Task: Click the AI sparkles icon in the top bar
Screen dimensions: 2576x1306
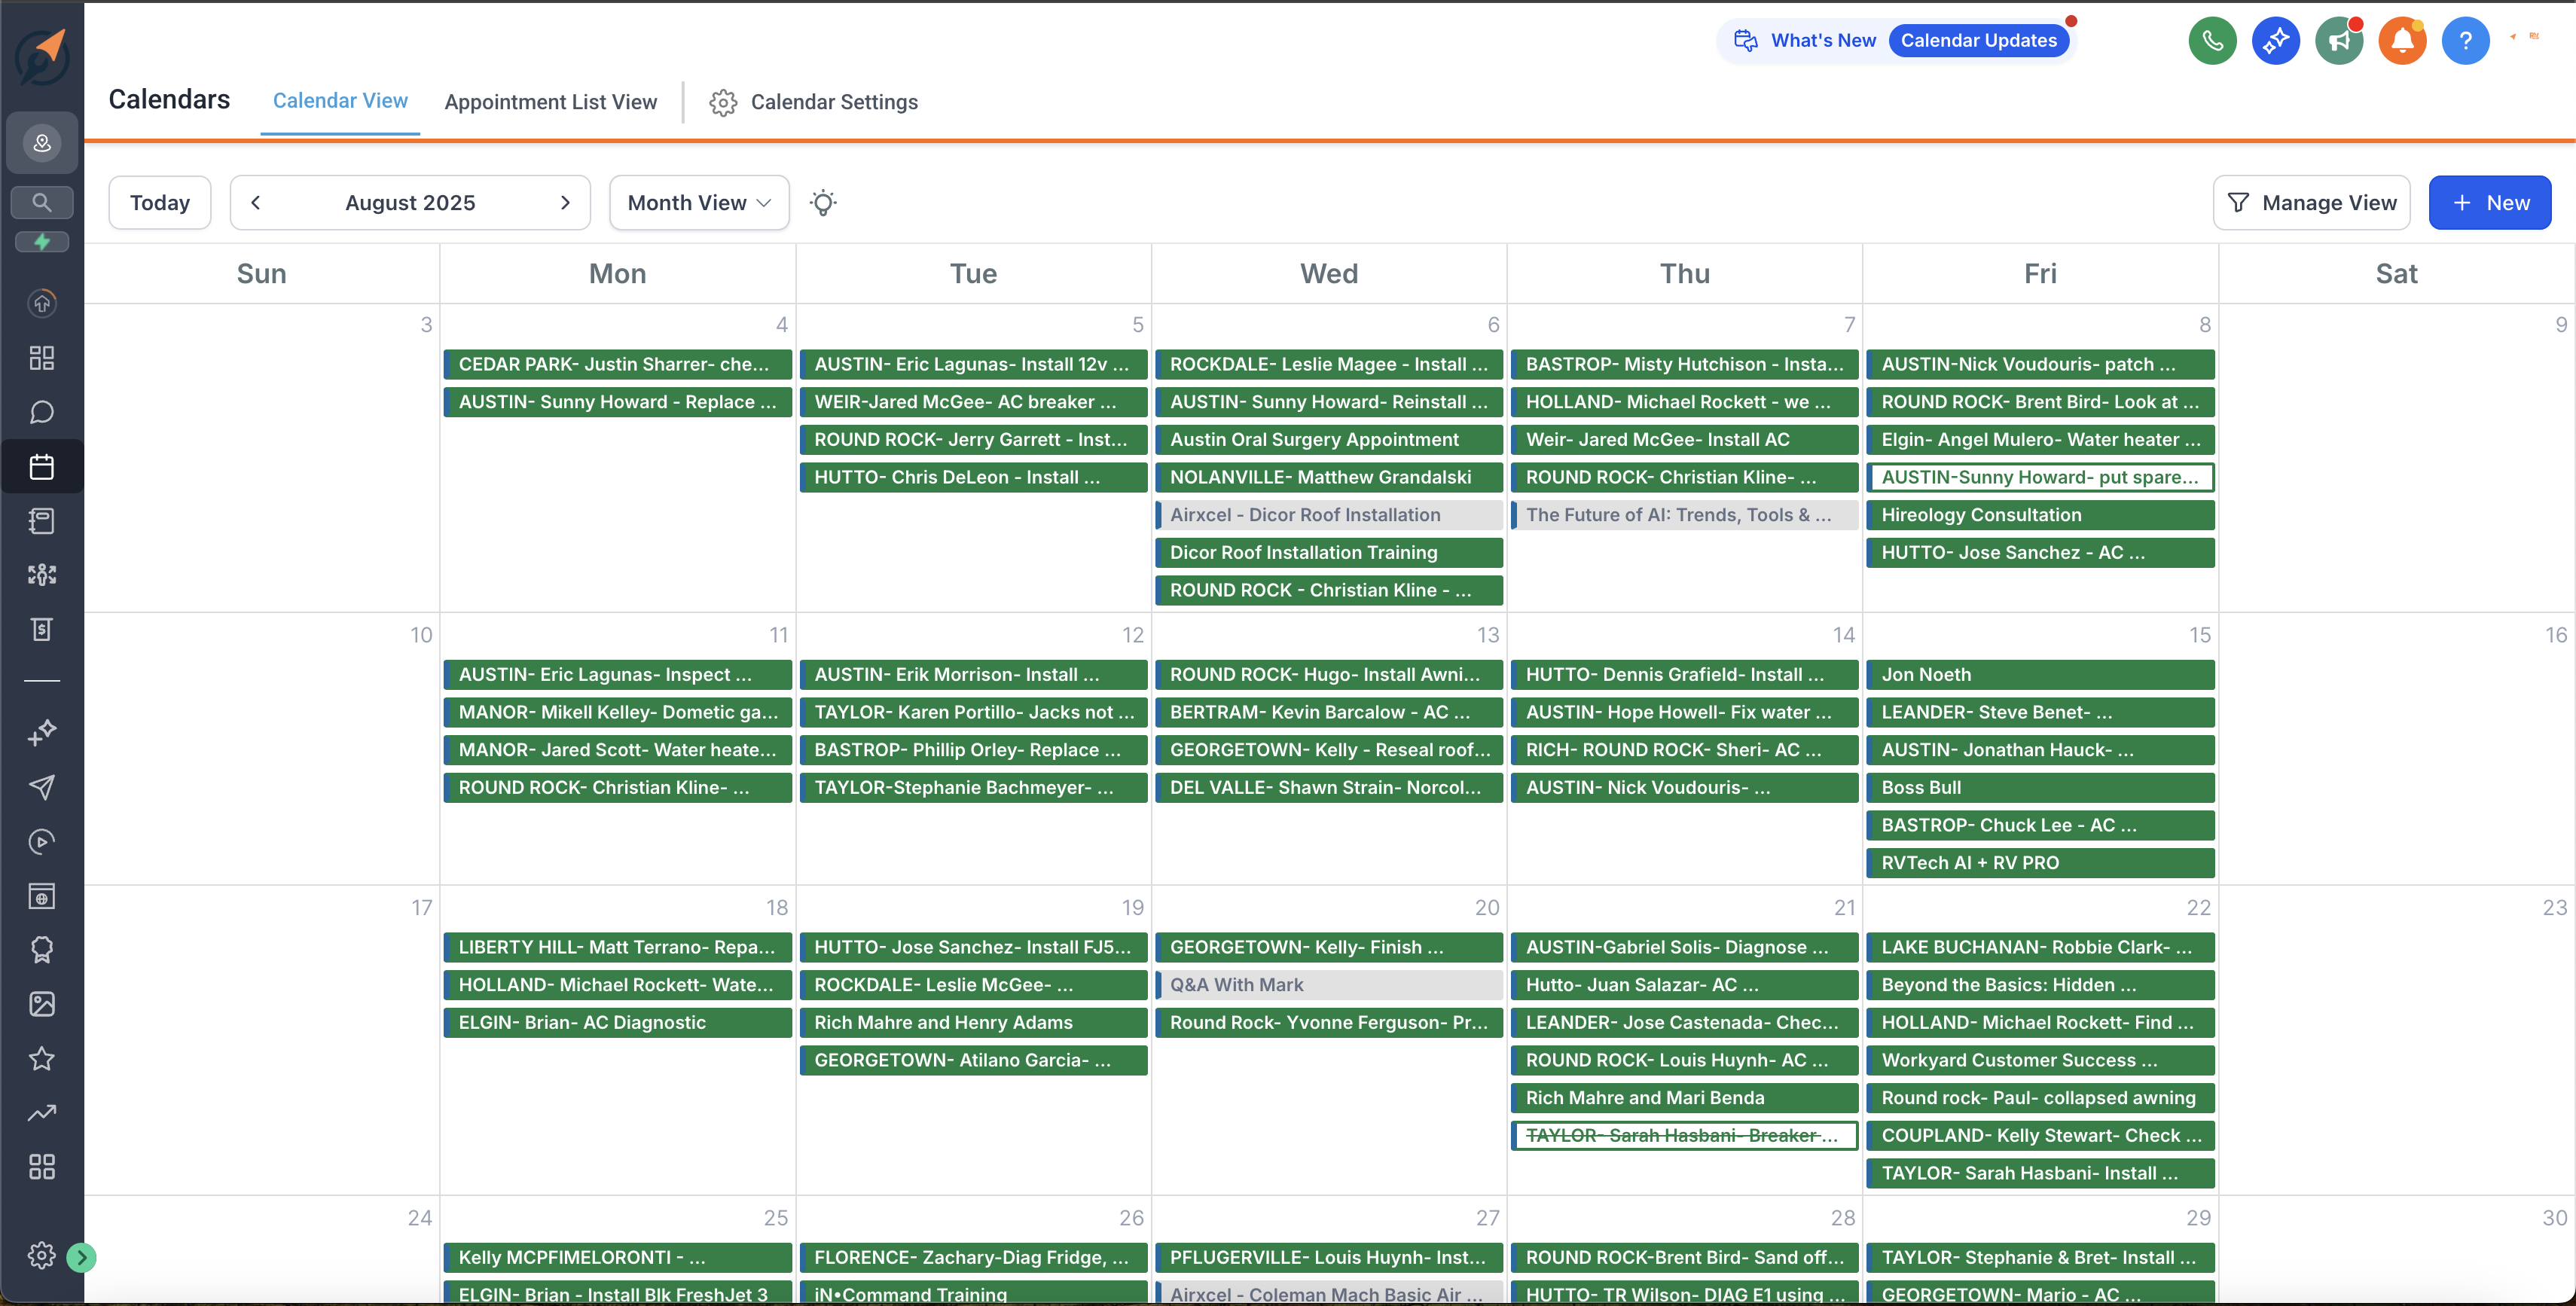Action: [2275, 40]
